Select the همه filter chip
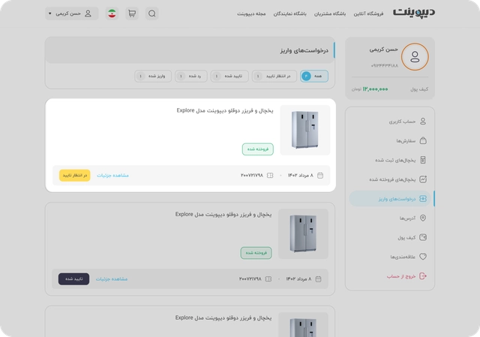Screen dimensions: 480x337 click(x=314, y=76)
